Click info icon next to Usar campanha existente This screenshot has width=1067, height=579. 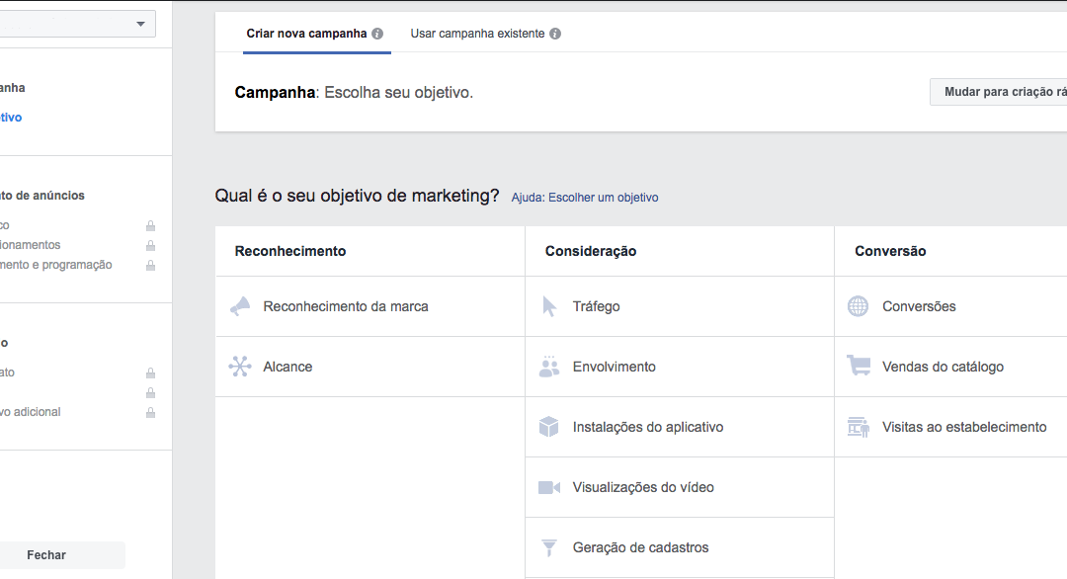[x=555, y=34]
